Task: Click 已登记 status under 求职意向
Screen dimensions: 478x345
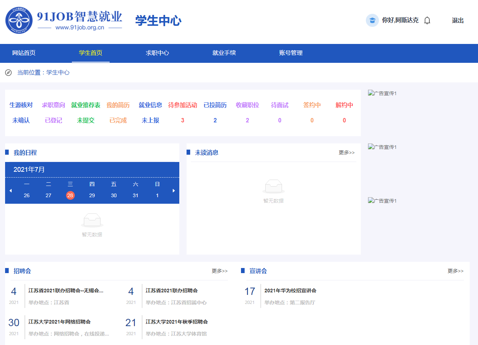Action: [x=53, y=120]
